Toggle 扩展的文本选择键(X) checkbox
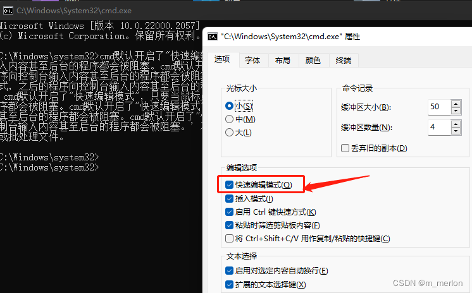Screen dimensions: 472x293 point(229,284)
